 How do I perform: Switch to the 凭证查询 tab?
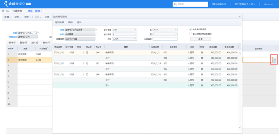click(17, 11)
